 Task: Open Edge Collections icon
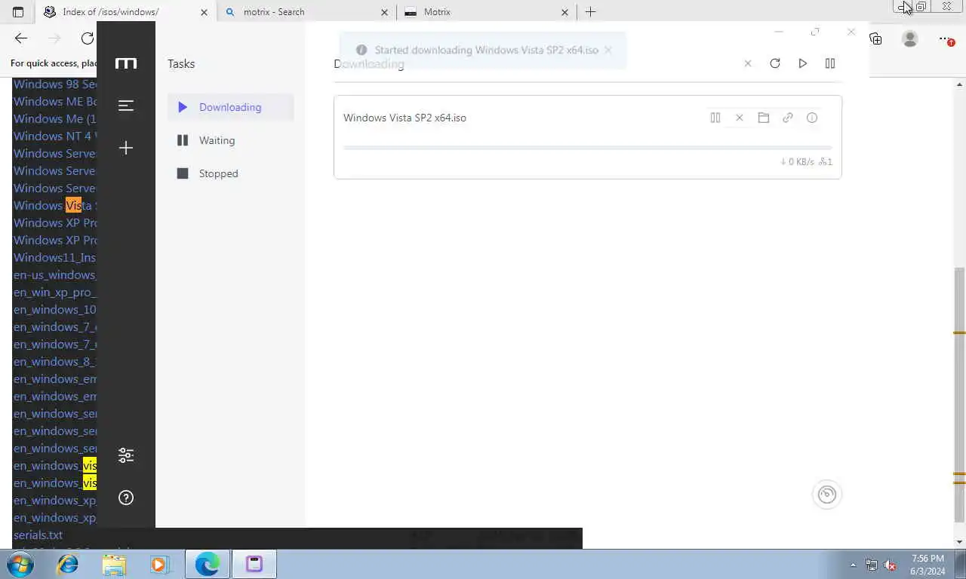coord(875,38)
